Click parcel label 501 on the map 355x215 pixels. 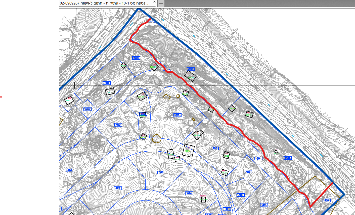(177, 115)
